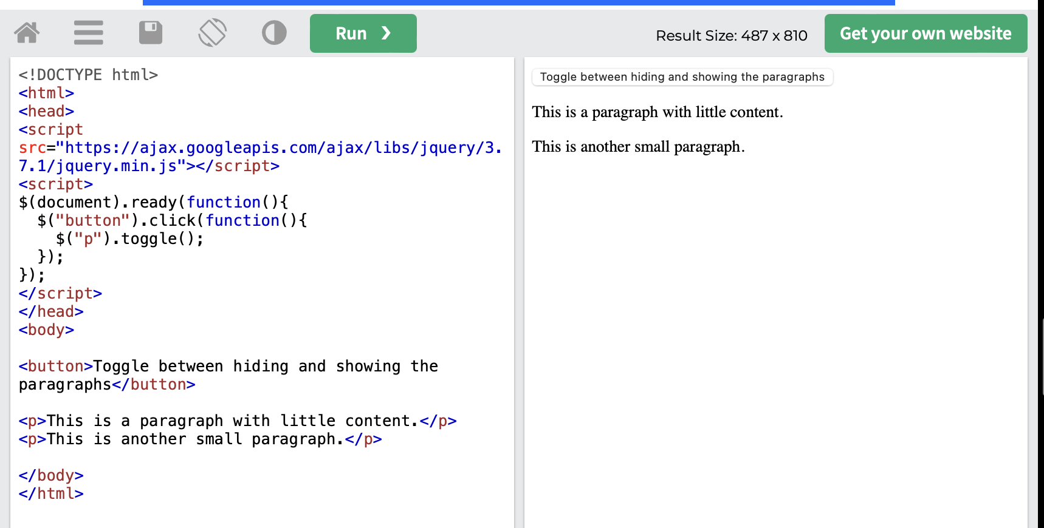The height and width of the screenshot is (528, 1044).
Task: Save code with the floppy disk icon
Action: 151,33
